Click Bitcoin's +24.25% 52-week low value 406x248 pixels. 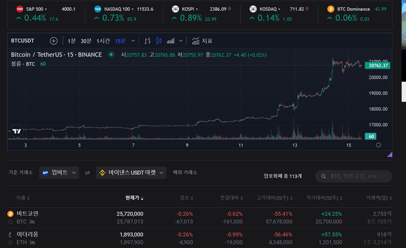(x=331, y=214)
